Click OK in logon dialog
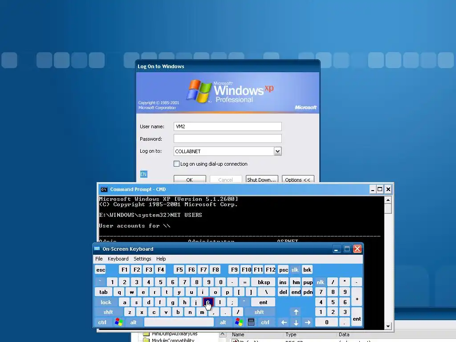This screenshot has width=456, height=342. point(190,179)
